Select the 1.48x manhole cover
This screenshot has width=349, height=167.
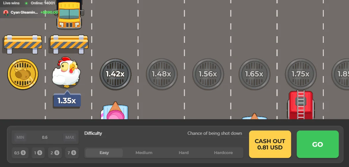point(162,74)
